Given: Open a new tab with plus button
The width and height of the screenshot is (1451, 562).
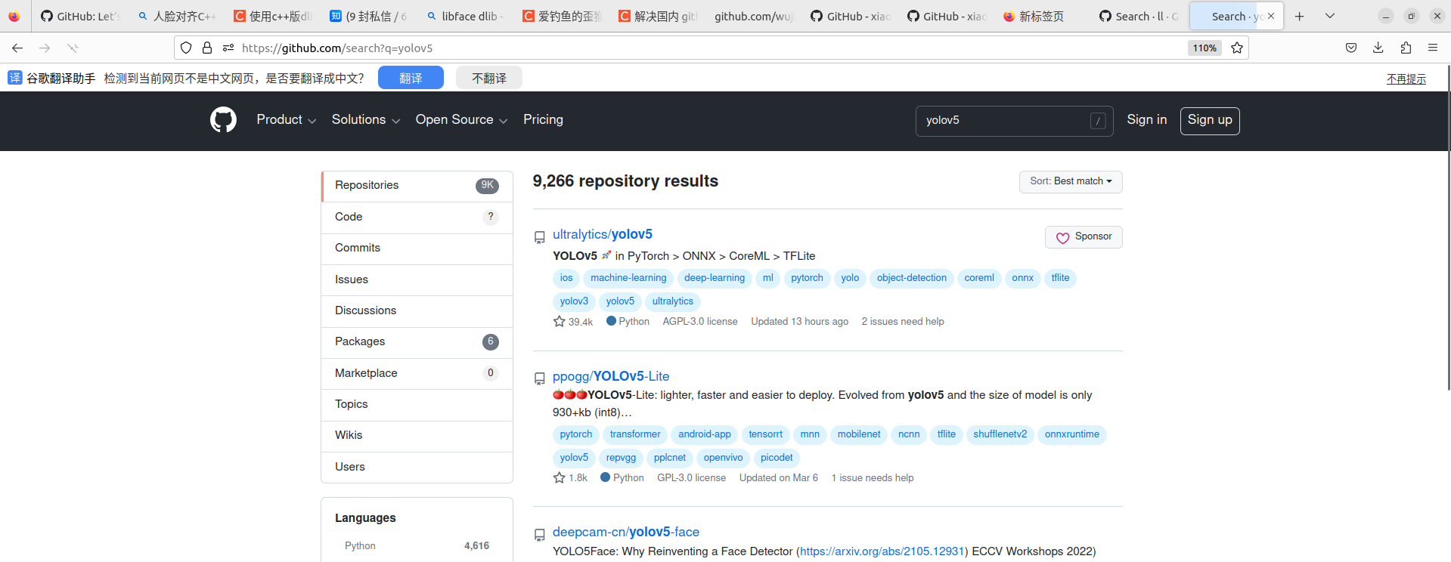Looking at the screenshot, I should pos(1300,16).
